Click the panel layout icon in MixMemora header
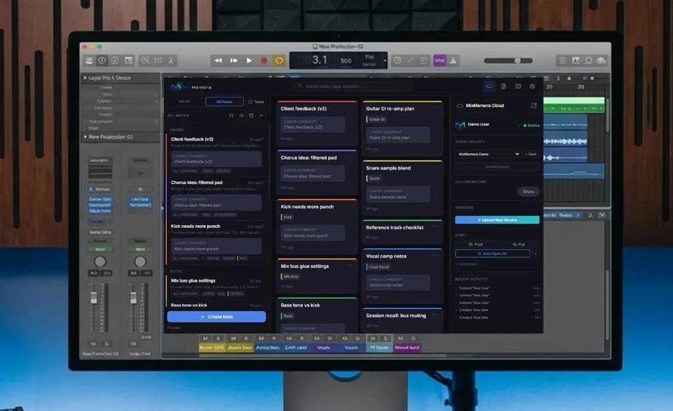This screenshot has height=411, width=673. click(x=518, y=86)
